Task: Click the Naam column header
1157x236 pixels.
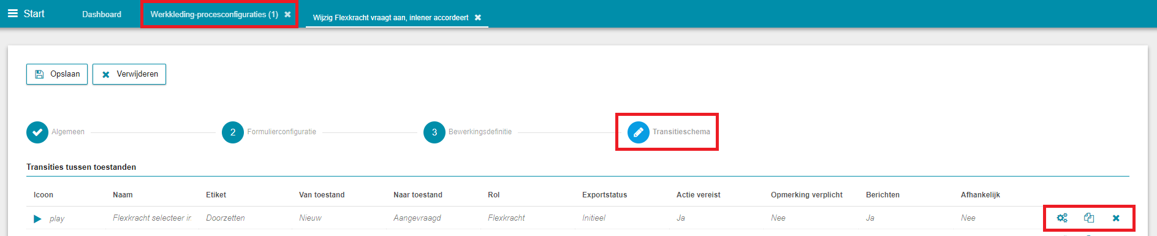Action: click(123, 195)
